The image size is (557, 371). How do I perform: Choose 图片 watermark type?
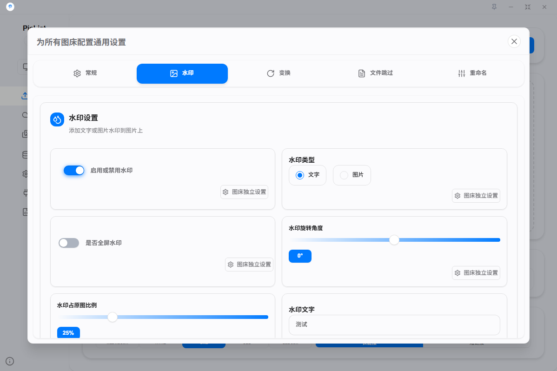coord(351,175)
